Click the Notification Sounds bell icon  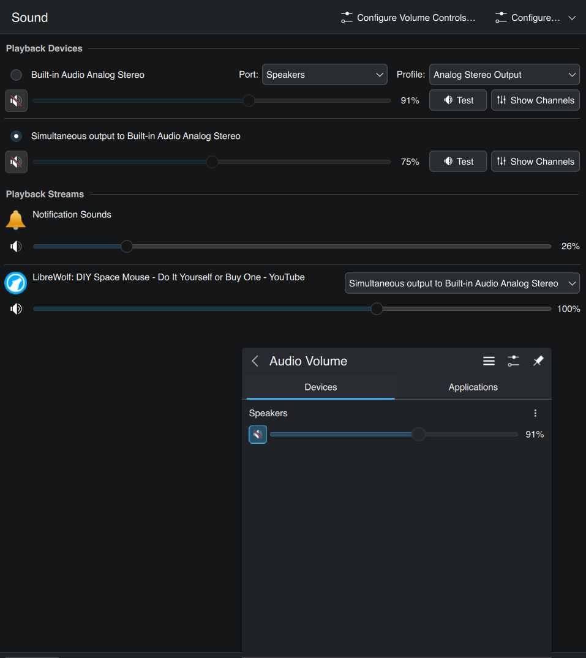coord(16,219)
